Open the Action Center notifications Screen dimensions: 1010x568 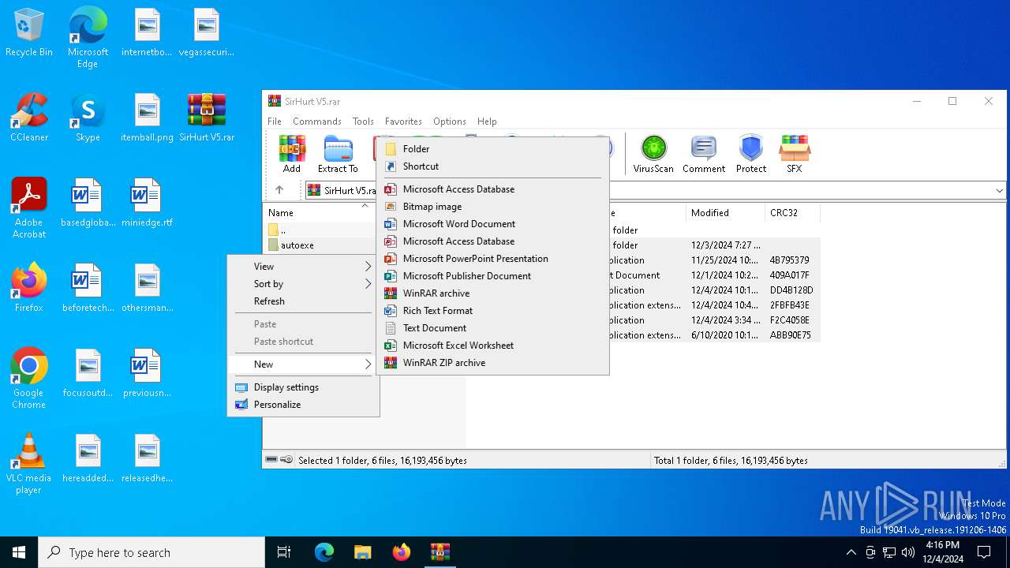(x=984, y=552)
